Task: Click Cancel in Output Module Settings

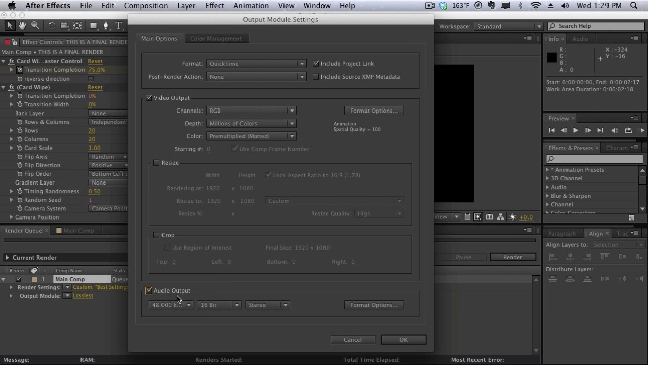Action: 353,340
